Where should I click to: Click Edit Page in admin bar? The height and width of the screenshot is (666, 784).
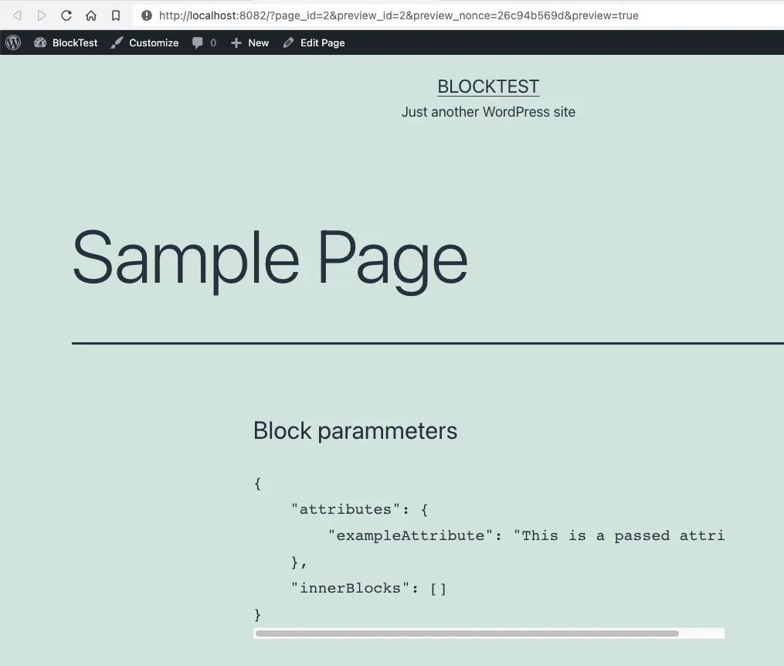[314, 42]
